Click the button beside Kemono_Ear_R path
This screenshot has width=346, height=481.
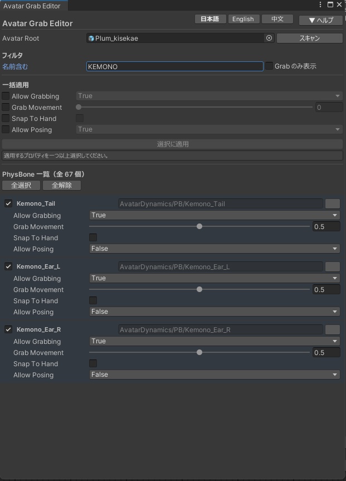[x=332, y=329]
